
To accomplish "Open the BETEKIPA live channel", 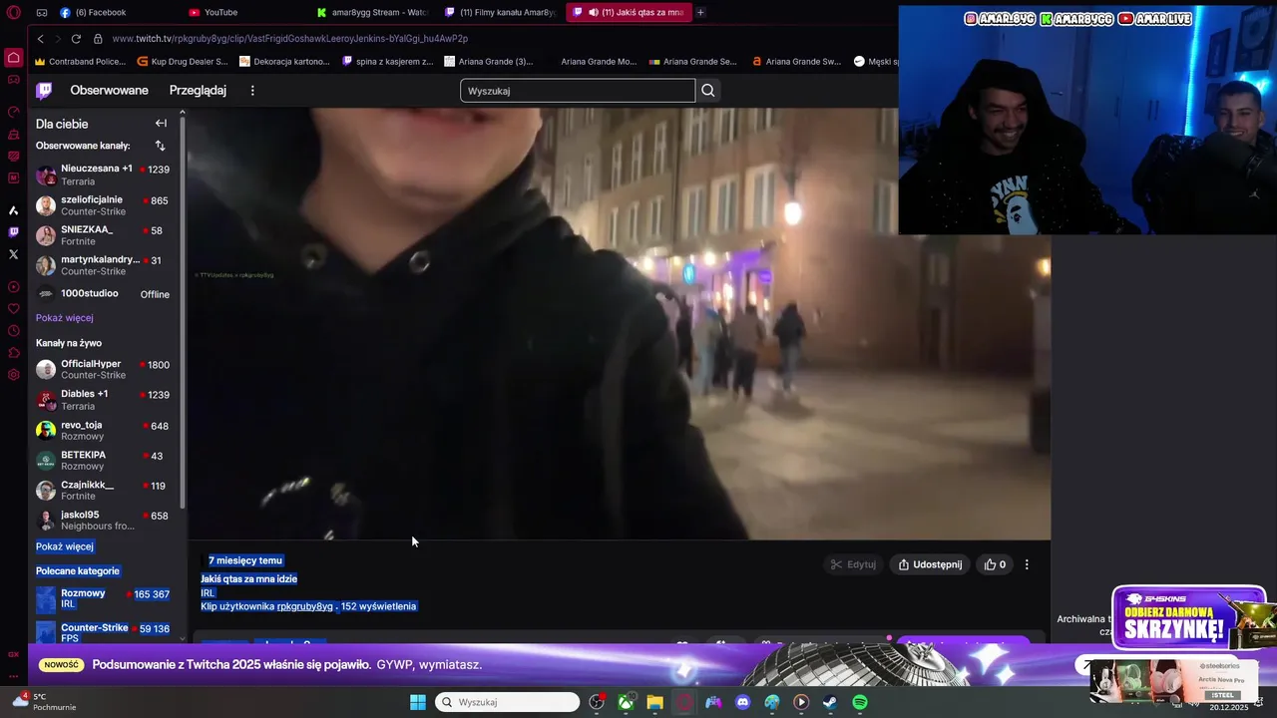I will 103,461.
